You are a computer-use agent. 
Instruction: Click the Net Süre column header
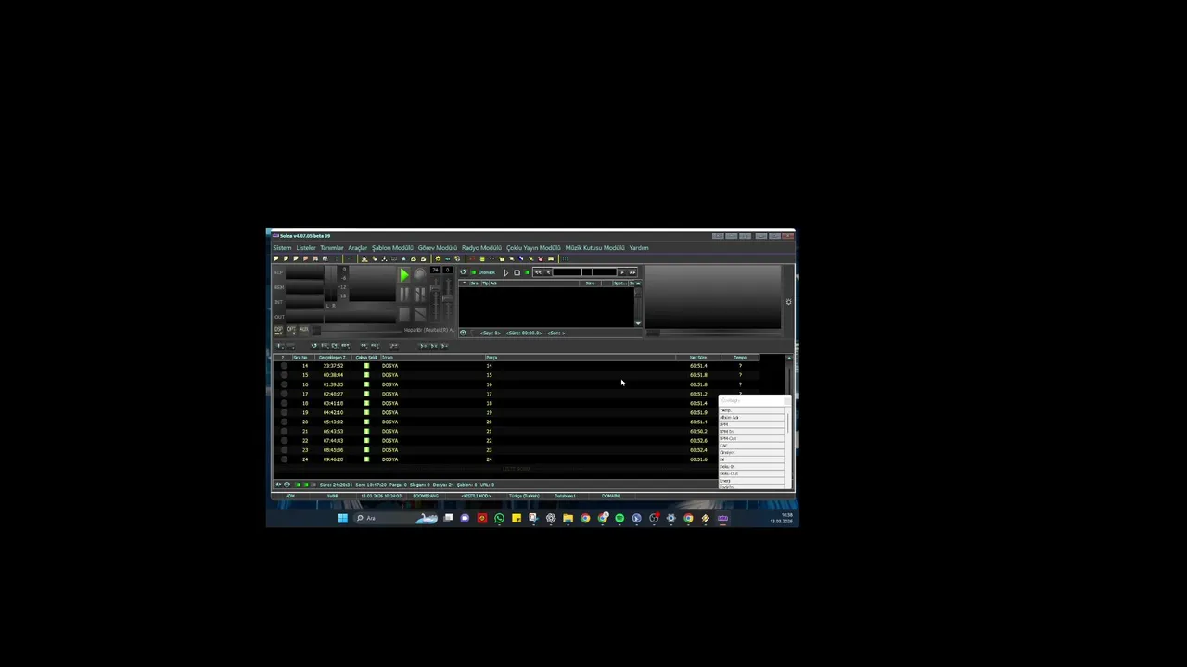(x=698, y=358)
